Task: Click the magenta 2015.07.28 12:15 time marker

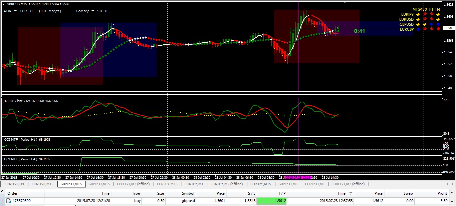Action: (298, 178)
